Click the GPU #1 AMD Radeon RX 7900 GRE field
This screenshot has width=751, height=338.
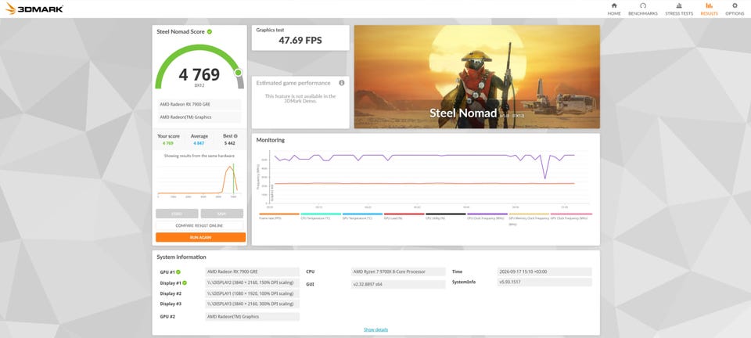coord(252,272)
